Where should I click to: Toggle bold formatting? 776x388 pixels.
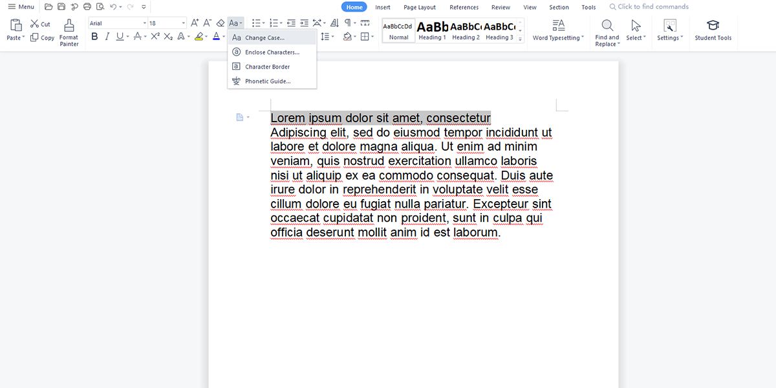click(x=94, y=36)
